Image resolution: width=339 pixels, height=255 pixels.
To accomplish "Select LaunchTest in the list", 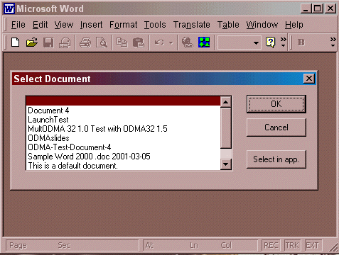I will (x=123, y=120).
